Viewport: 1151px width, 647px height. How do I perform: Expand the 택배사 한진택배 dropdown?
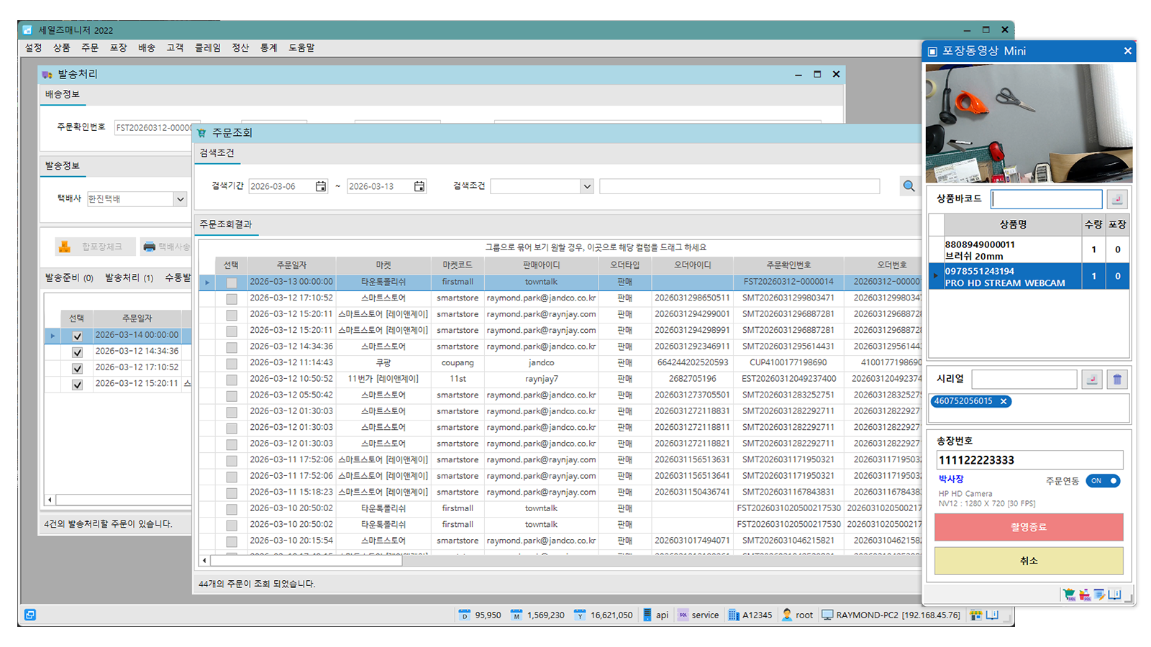pyautogui.click(x=180, y=199)
